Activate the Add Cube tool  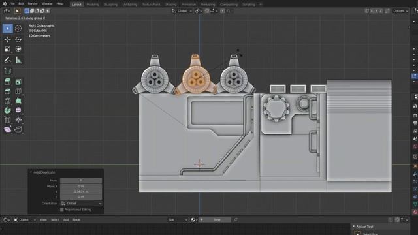tap(7, 71)
